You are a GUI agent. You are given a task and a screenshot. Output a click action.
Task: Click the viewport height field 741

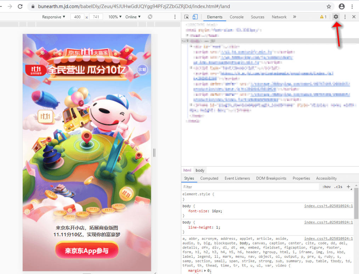96,17
